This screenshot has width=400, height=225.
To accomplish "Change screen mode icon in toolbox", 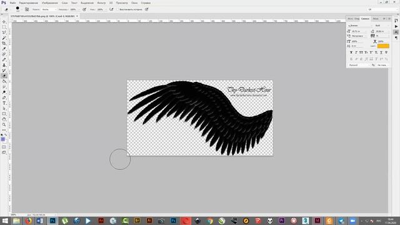I will [4, 152].
